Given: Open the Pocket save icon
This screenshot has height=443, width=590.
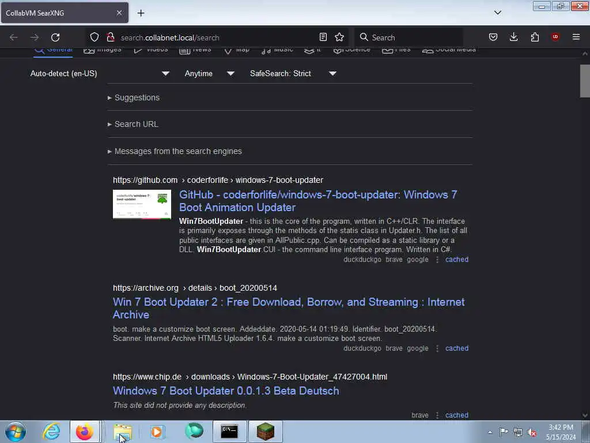Looking at the screenshot, I should coord(493,37).
